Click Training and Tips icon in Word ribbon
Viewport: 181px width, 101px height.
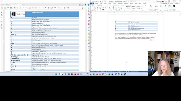point(174,7)
